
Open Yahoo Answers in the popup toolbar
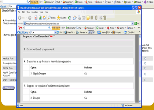point(100,28)
